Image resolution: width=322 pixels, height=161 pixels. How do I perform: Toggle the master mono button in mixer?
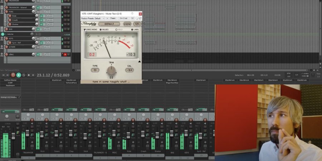tap(18, 116)
